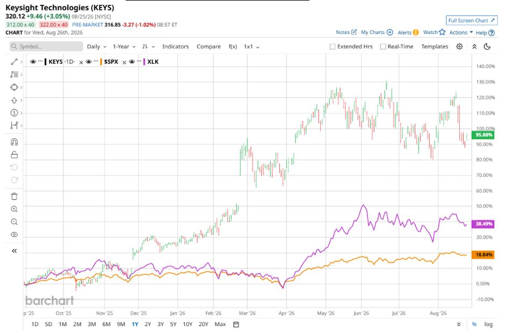
Task: Toggle the lock drawings icon
Action: pos(14,155)
